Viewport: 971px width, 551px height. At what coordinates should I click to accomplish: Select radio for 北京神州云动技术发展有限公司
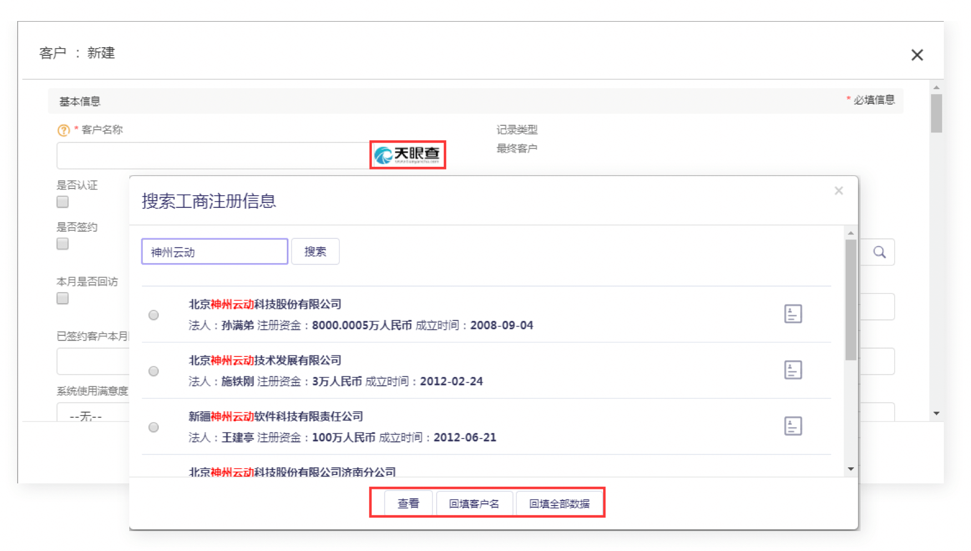tap(154, 371)
